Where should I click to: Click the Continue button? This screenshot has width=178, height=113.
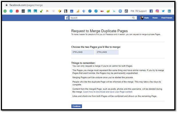click(x=77, y=106)
